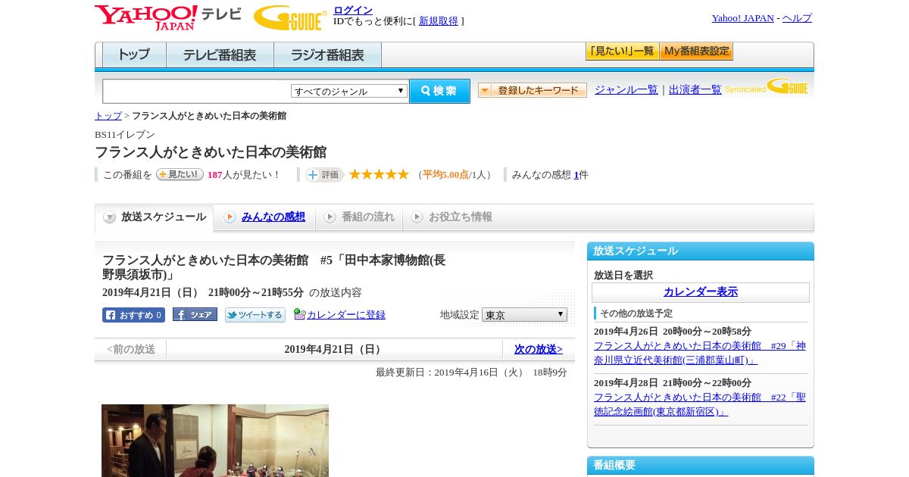Go to the トップ navigation tab
The width and height of the screenshot is (909, 477).
point(134,55)
